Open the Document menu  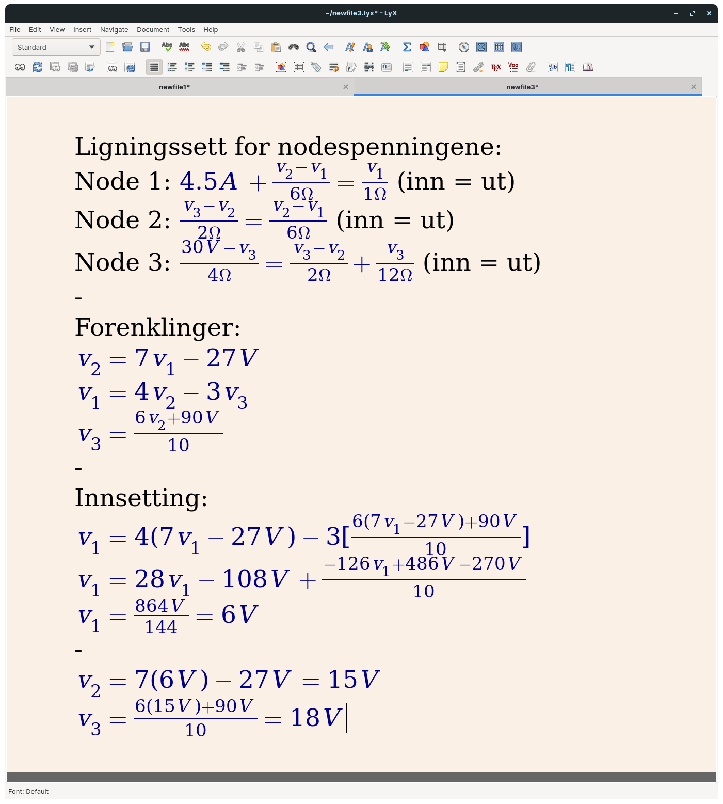coord(153,30)
